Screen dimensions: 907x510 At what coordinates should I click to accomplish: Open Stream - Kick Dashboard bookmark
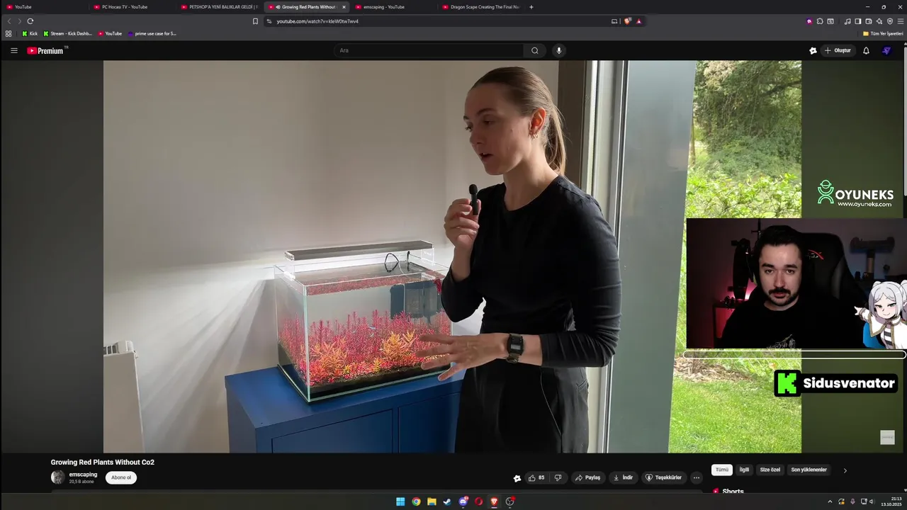(67, 33)
